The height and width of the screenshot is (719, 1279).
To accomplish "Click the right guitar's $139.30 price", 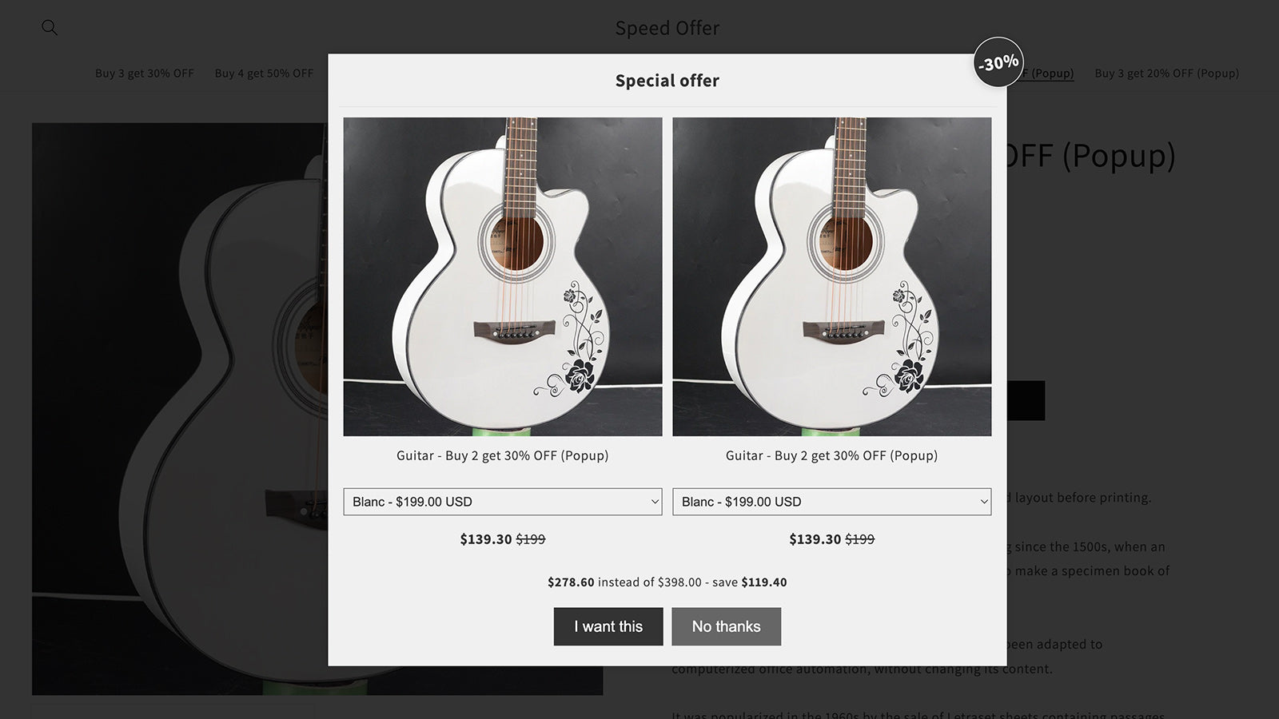I will click(815, 539).
